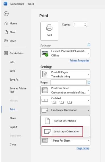Click the large Print printer button

(49, 31)
